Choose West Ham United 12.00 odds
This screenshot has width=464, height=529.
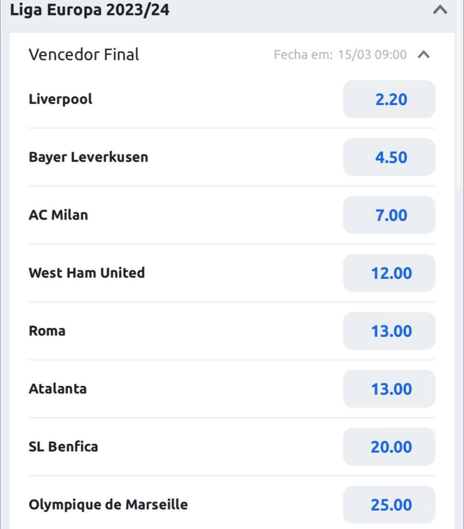pyautogui.click(x=389, y=273)
